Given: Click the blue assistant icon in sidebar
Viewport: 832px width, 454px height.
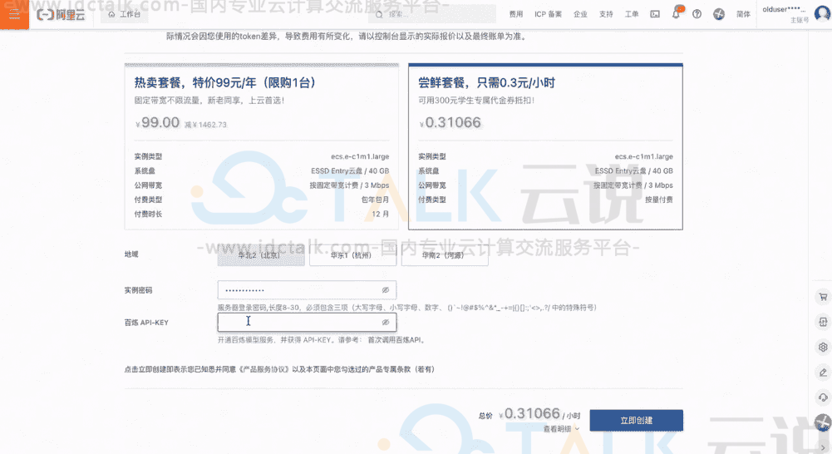Looking at the screenshot, I should coord(823,422).
